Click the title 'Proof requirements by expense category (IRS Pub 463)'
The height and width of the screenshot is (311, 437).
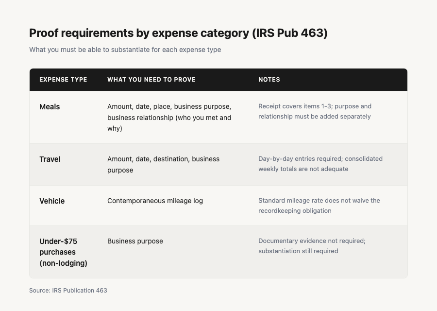tap(178, 33)
